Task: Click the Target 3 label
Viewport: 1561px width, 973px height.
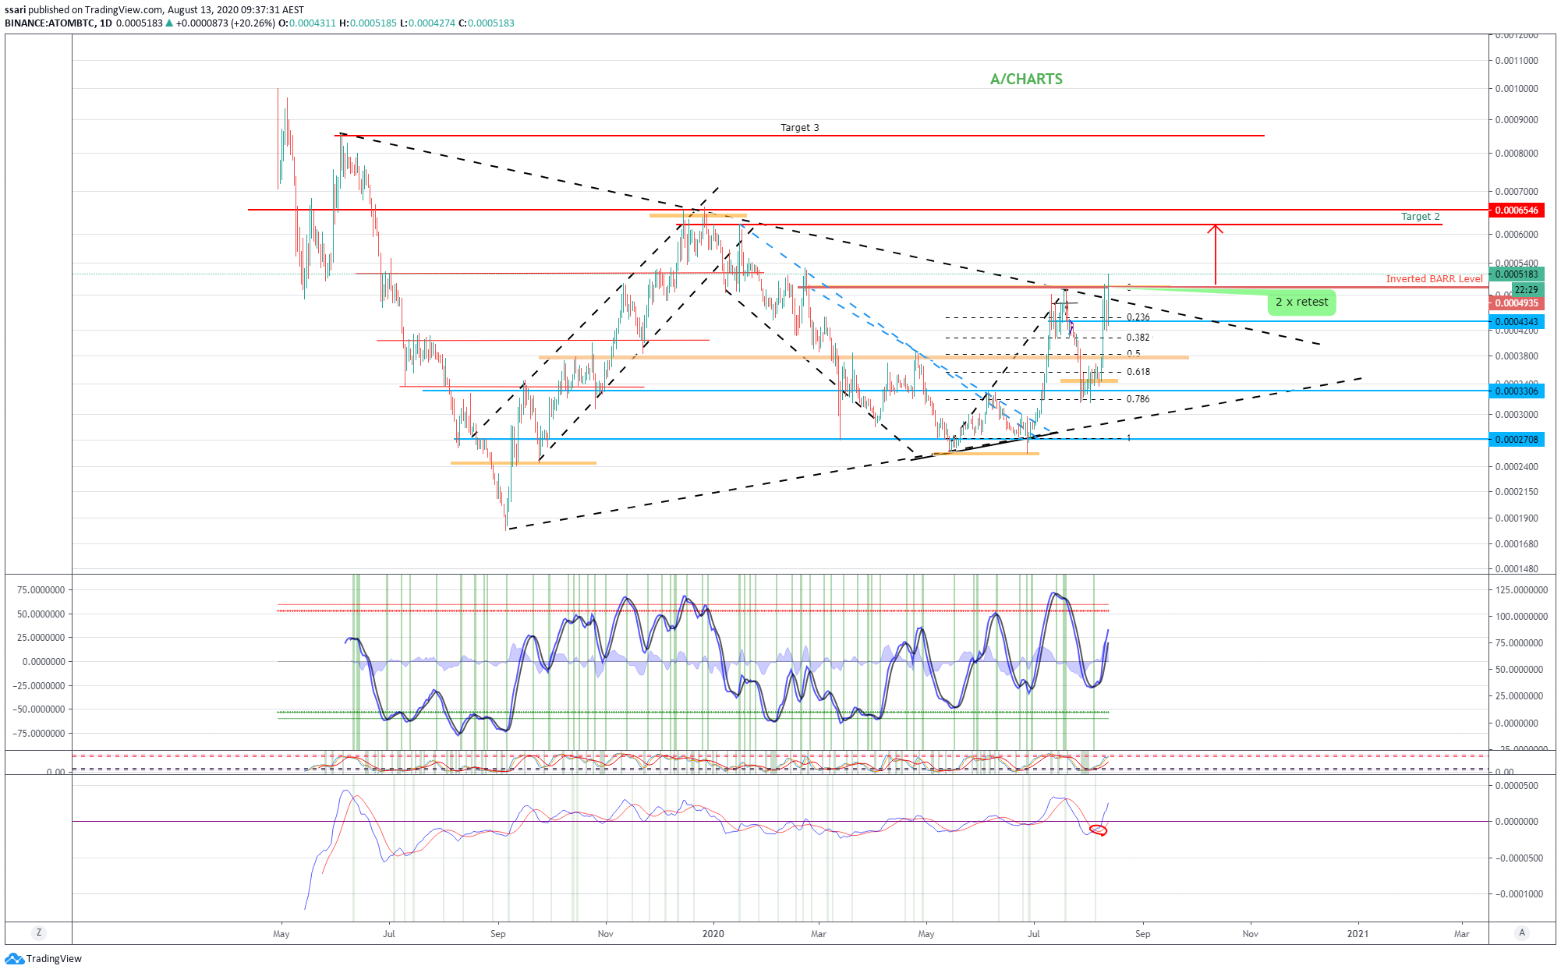Action: point(800,127)
